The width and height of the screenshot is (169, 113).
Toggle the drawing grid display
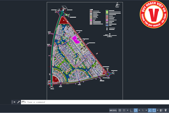(x=120, y=110)
